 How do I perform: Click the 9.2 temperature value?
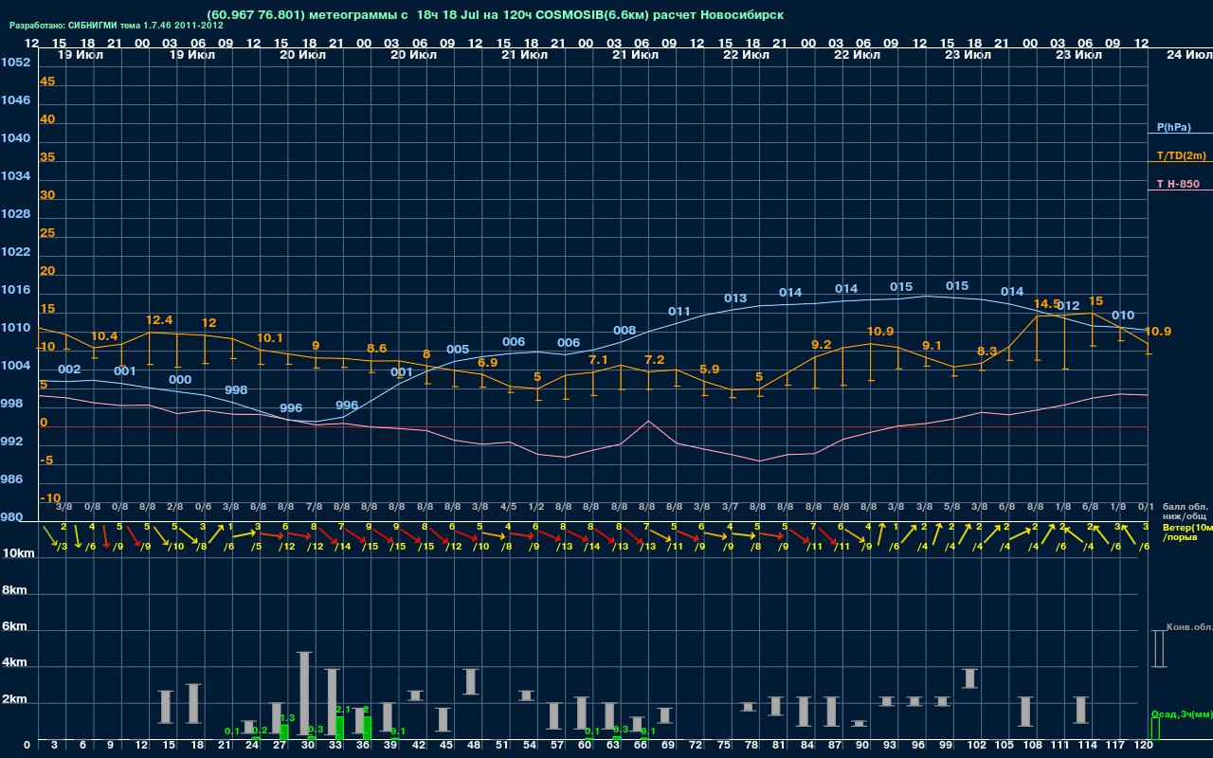coord(822,345)
